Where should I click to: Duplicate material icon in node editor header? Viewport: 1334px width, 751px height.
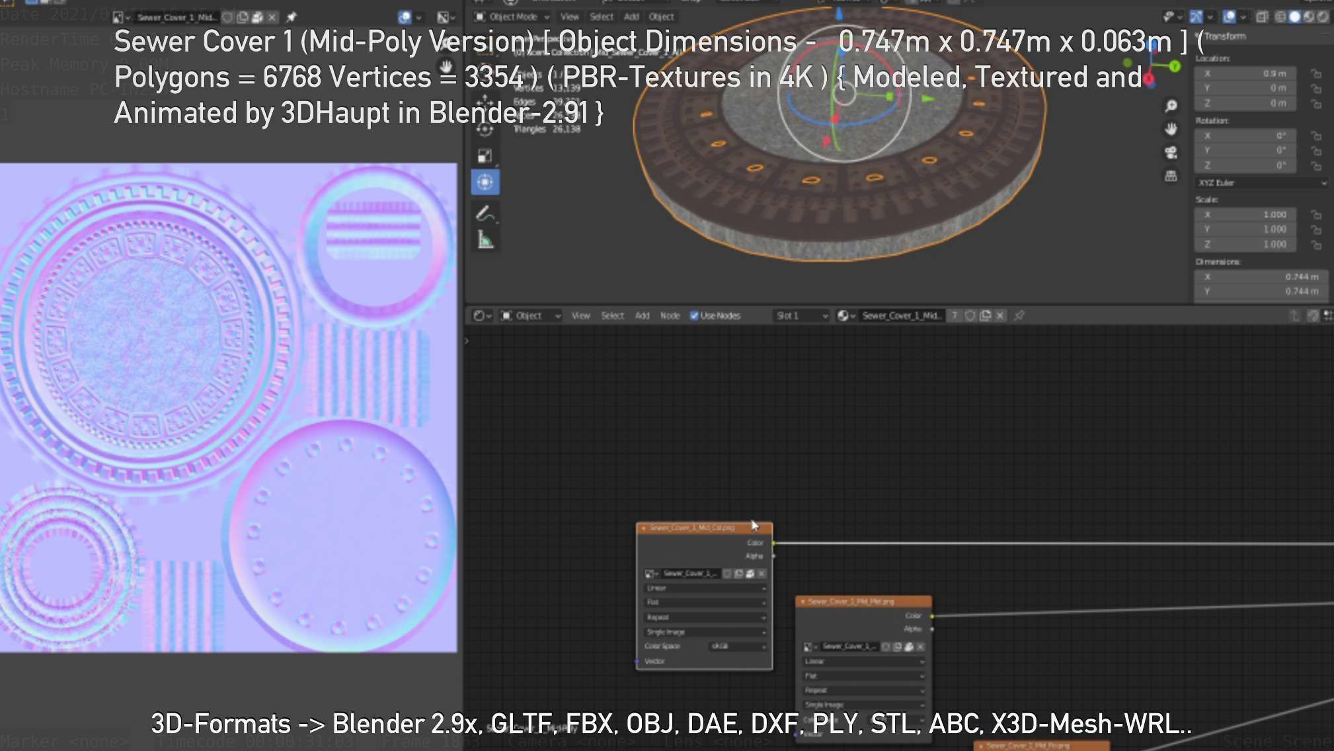coord(985,316)
